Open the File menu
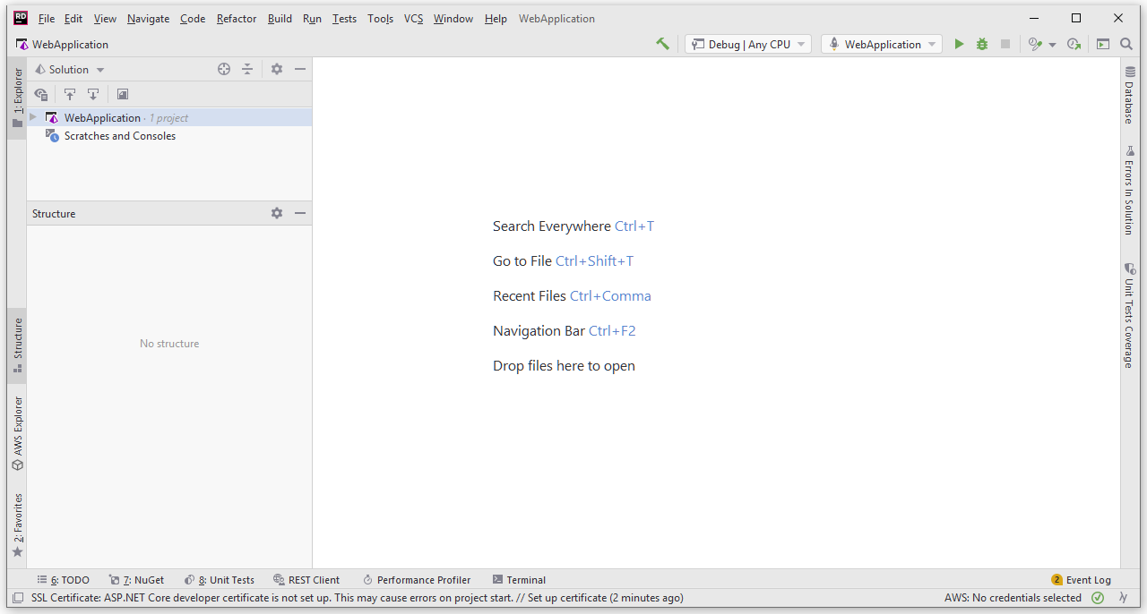Image resolution: width=1147 pixels, height=614 pixels. click(47, 18)
